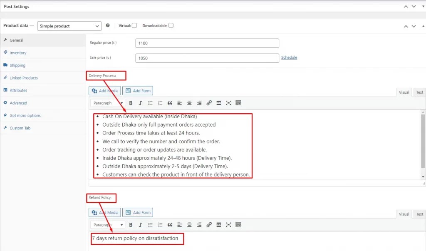Apply a bulleted list in the Refund Policy editor
Viewport: 426px width, 251px height.
[150, 225]
